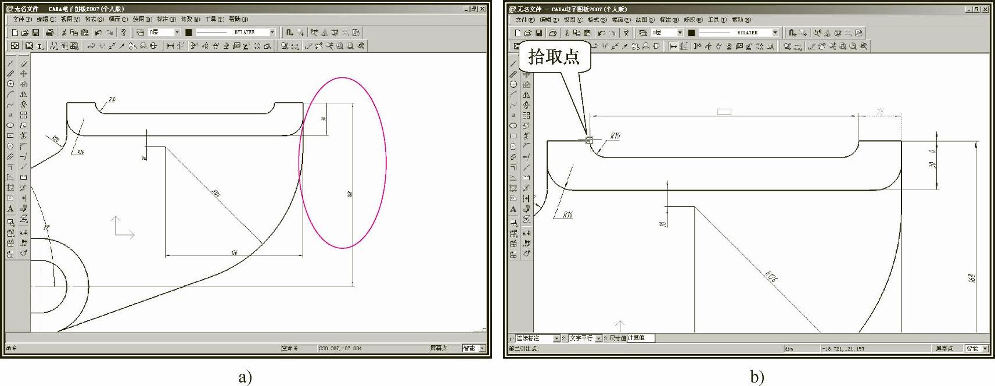Open 智能 snap dropdown in right window status bar
This screenshot has width=995, height=386.
click(x=985, y=348)
